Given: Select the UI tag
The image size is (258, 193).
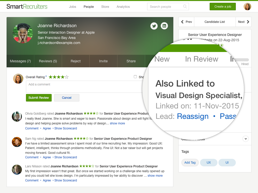Looking at the screenshot, I should click(x=227, y=163).
